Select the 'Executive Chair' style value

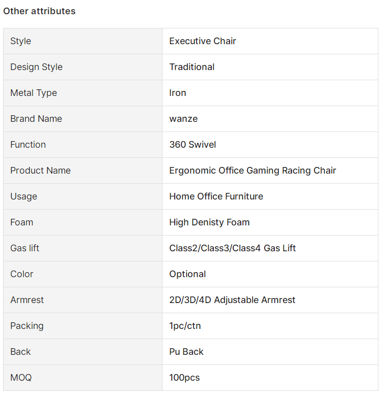click(x=203, y=41)
